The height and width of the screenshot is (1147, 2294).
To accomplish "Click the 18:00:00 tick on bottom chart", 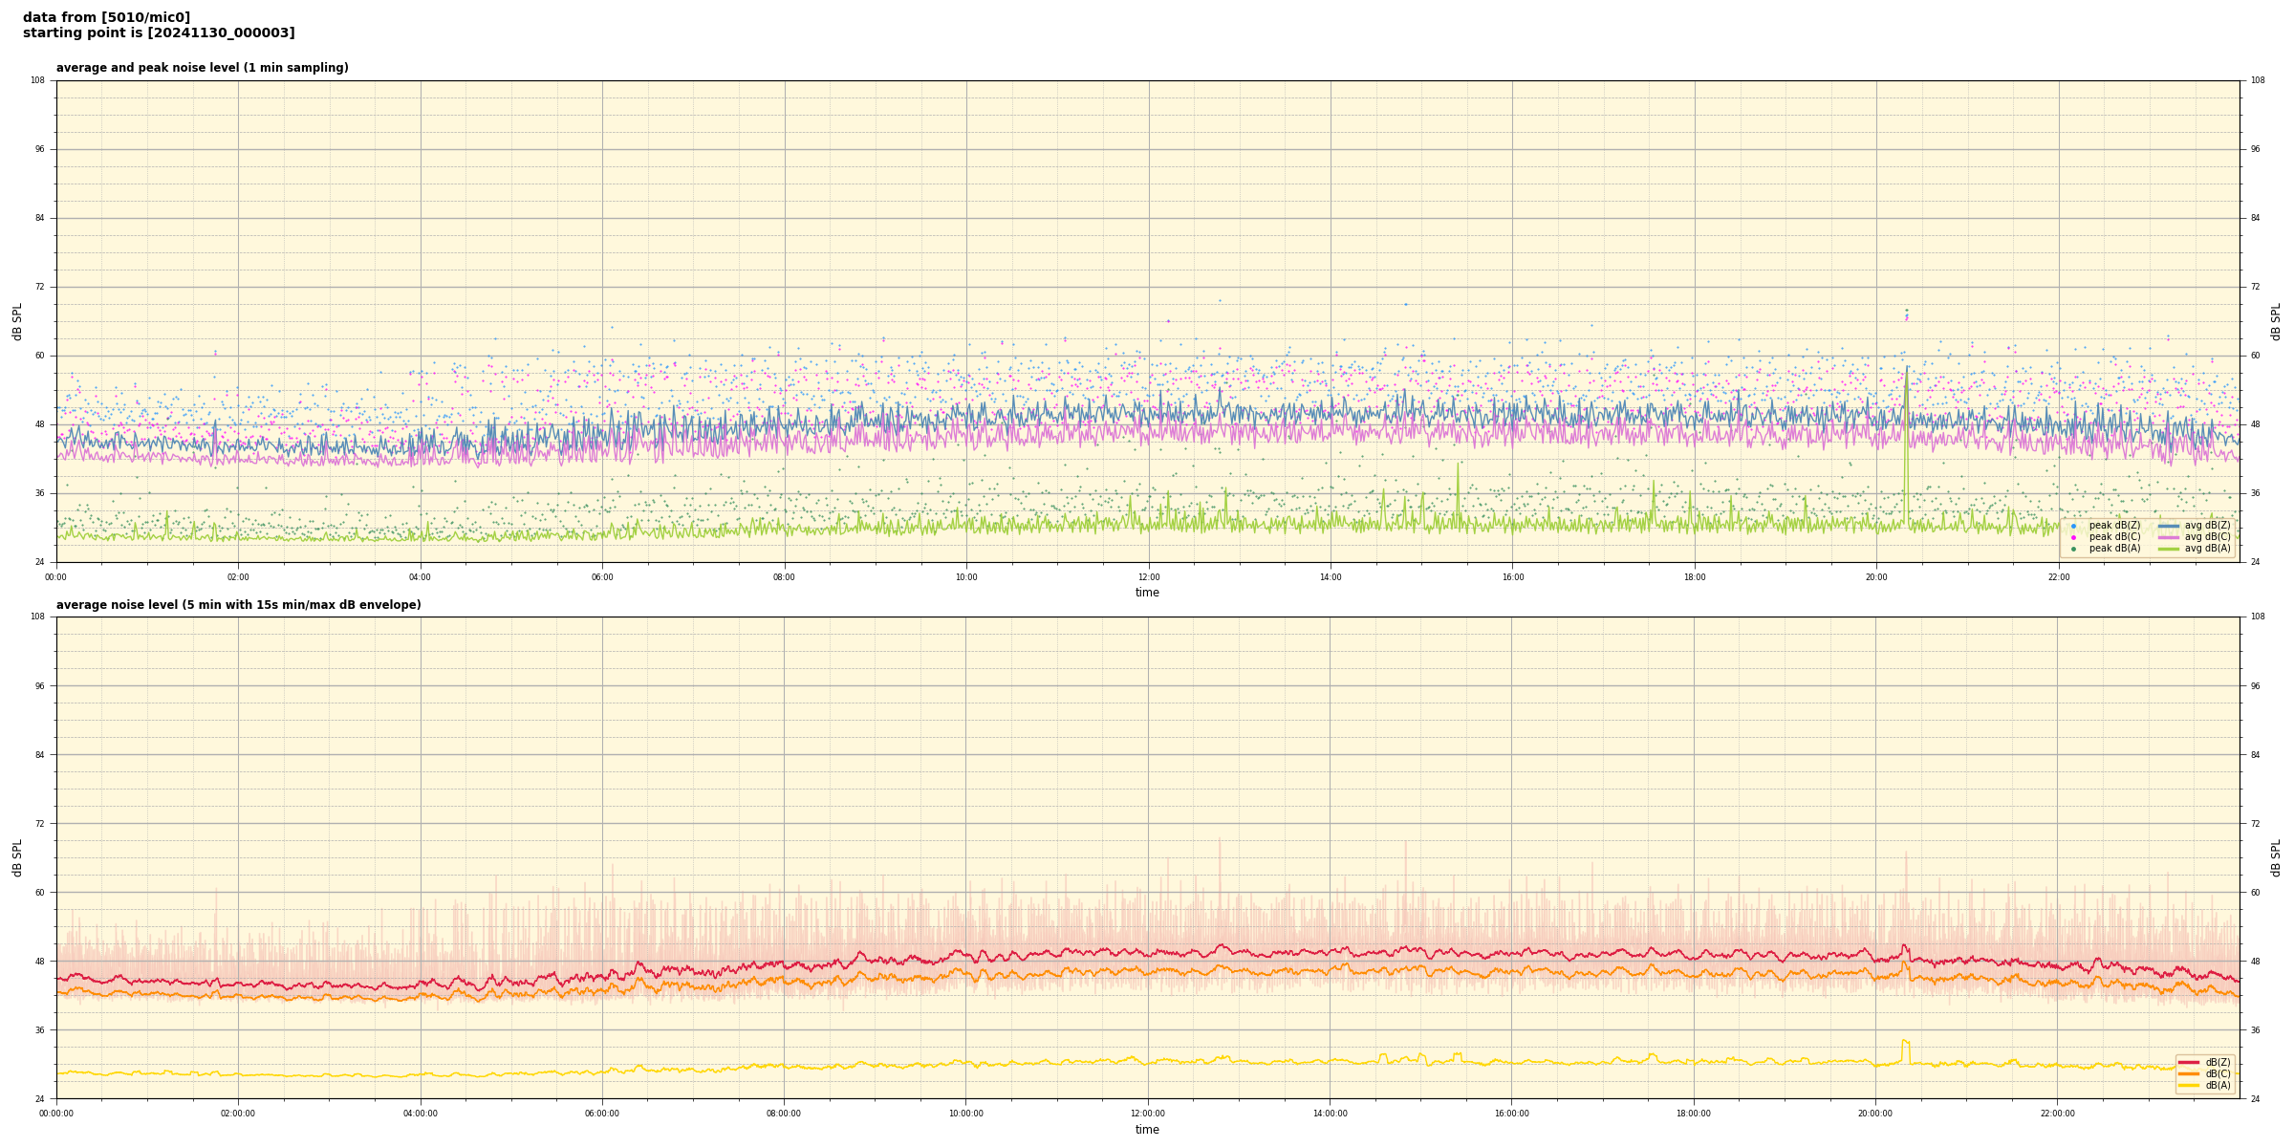I will click(1694, 1114).
